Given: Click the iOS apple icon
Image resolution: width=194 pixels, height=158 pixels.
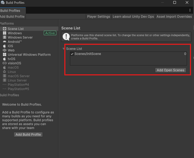Looking at the screenshot, I should pos(5,46).
